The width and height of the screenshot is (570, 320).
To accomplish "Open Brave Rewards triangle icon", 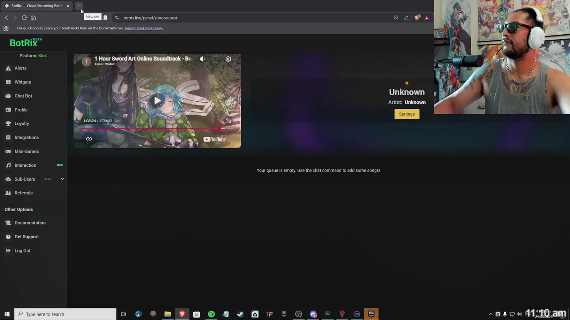I will pos(427,18).
